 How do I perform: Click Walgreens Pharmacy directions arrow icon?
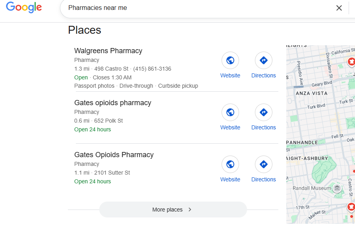pos(264,60)
